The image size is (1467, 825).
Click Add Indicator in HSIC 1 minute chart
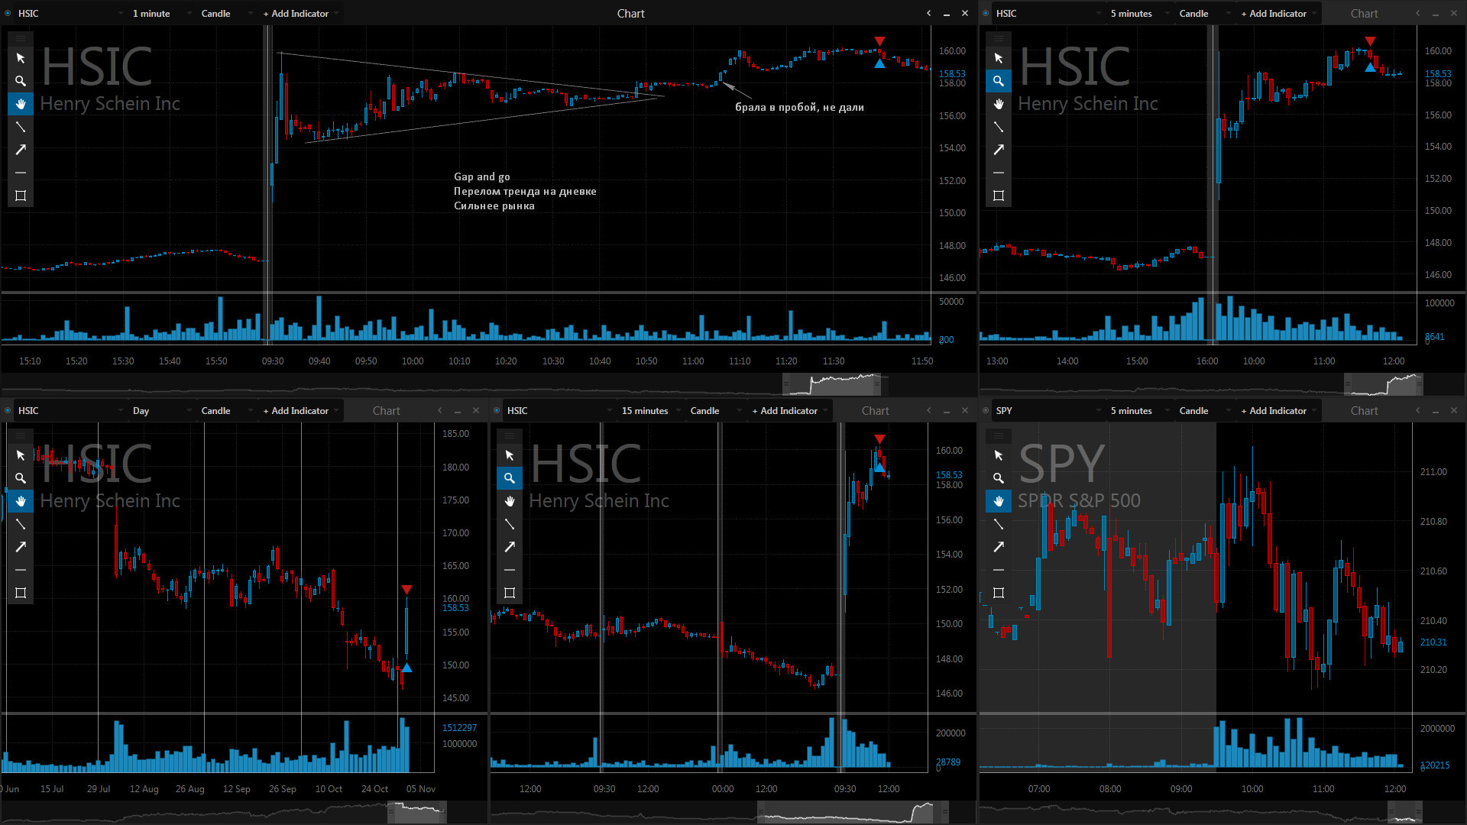coord(299,14)
